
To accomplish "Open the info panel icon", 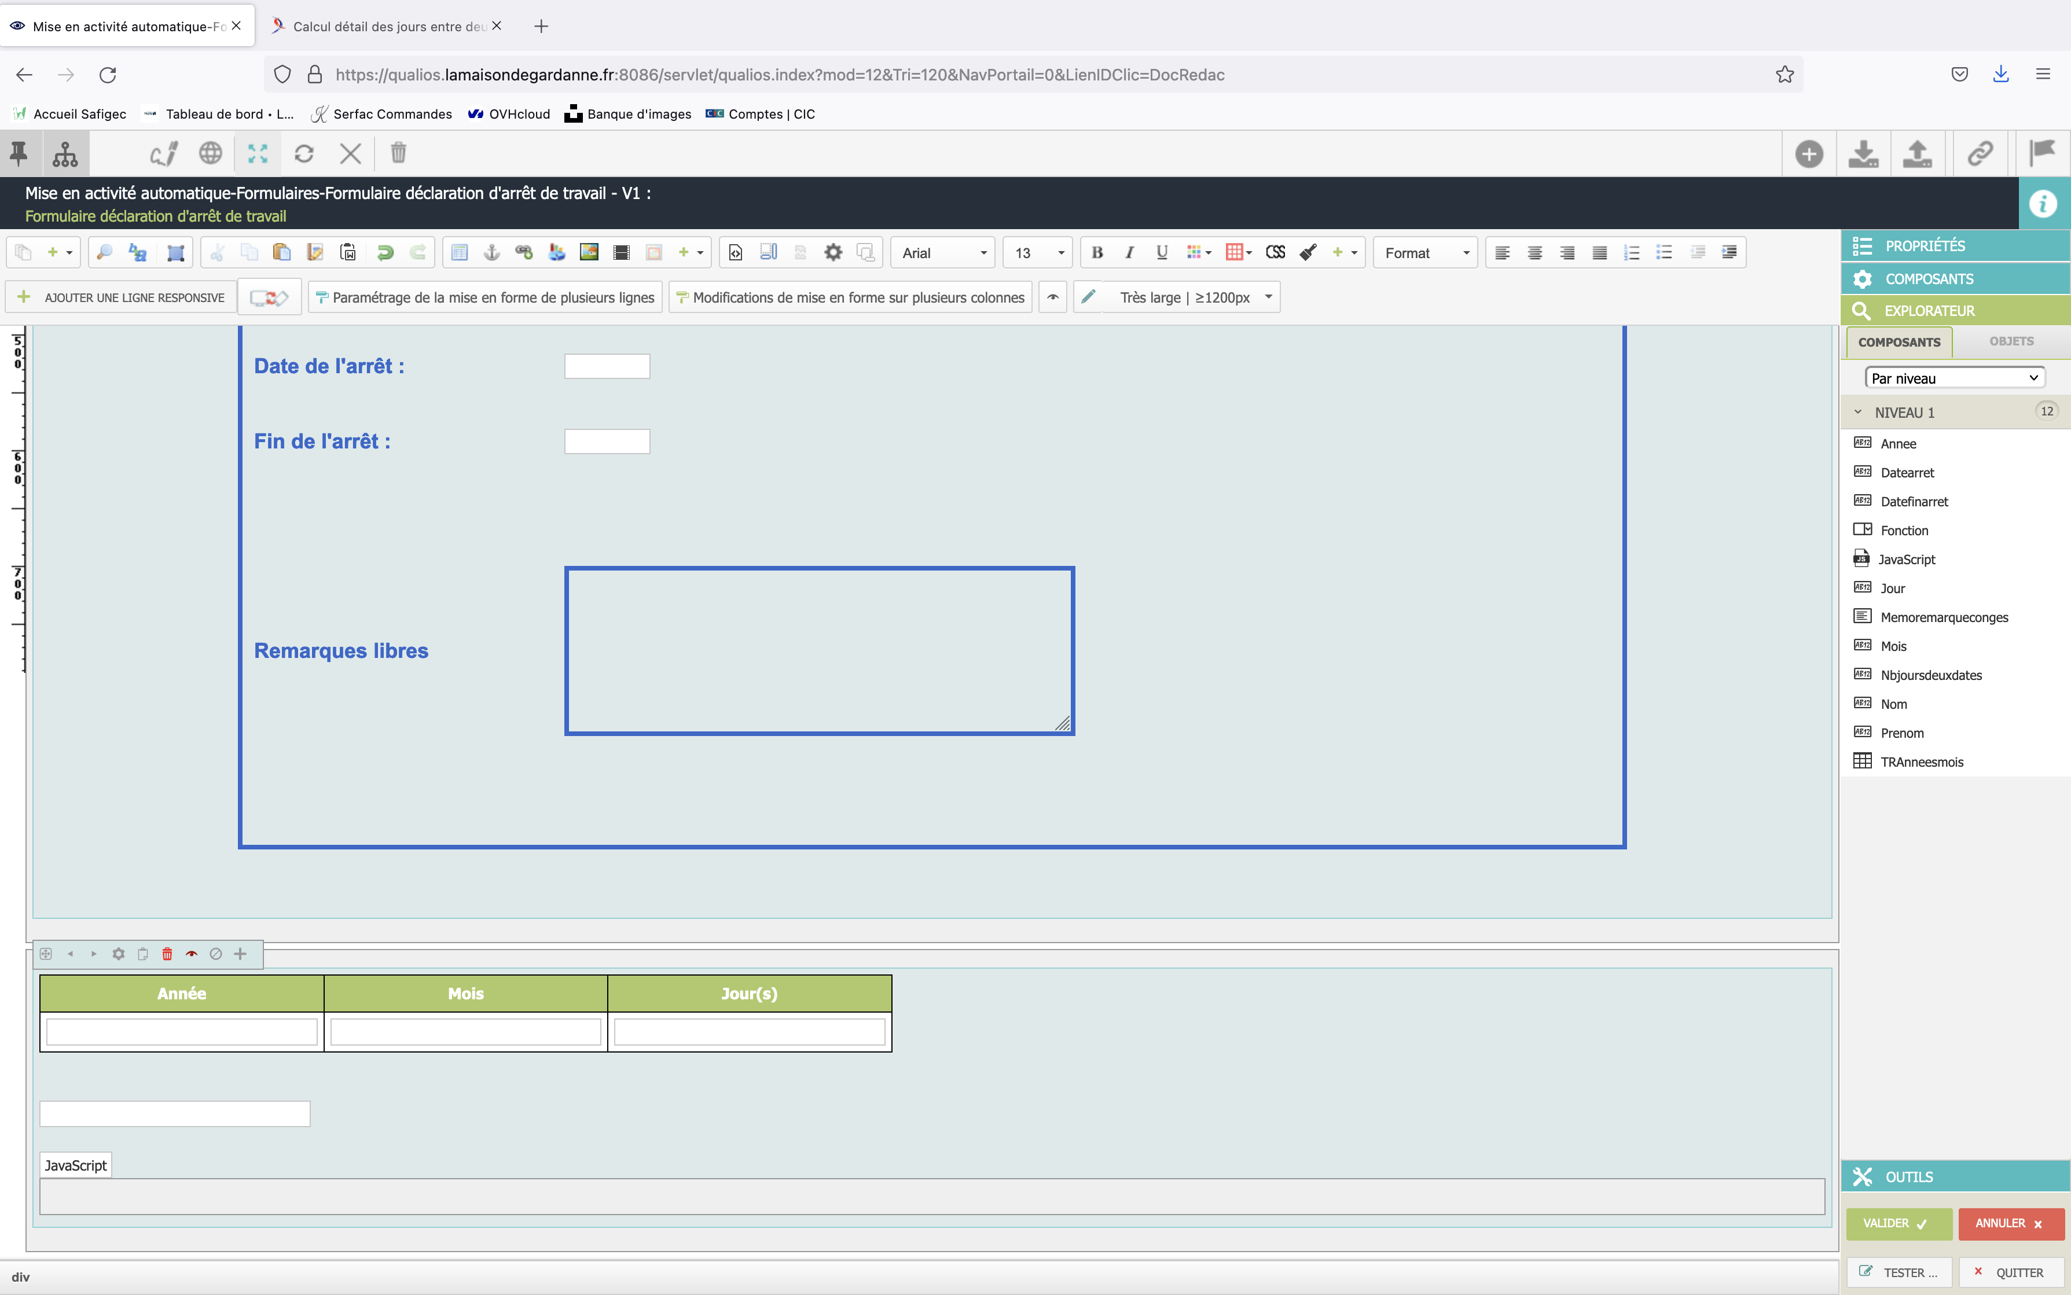I will [x=2044, y=204].
